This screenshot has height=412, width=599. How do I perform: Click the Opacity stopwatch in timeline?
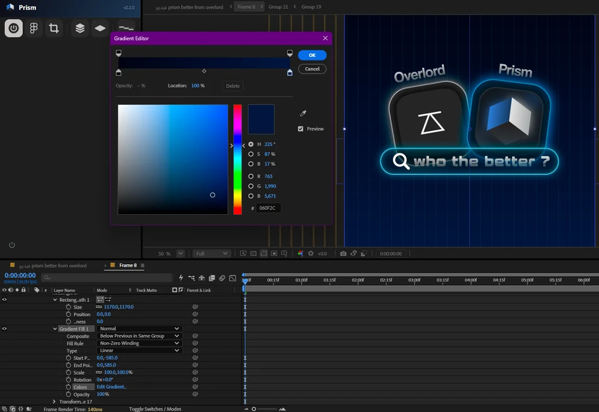(x=68, y=394)
